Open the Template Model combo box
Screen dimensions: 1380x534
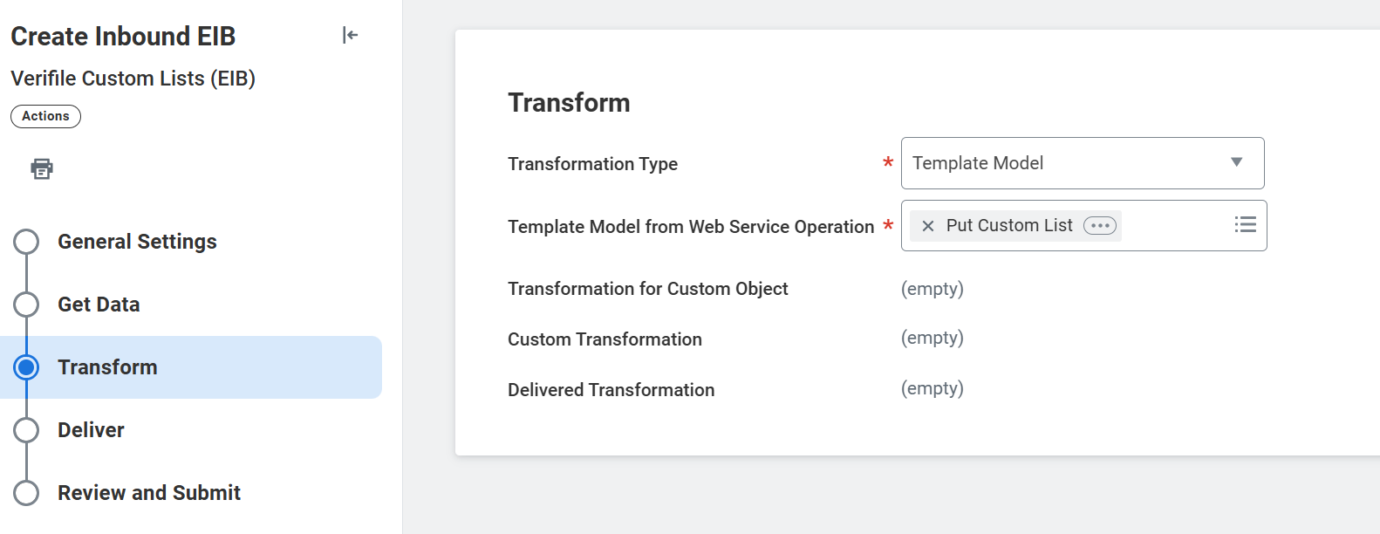tap(1064, 163)
